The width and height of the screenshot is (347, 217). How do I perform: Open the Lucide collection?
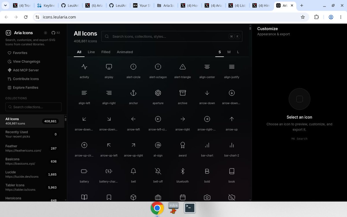click(x=32, y=174)
